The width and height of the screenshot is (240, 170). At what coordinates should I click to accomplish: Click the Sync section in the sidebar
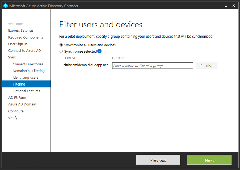12,57
